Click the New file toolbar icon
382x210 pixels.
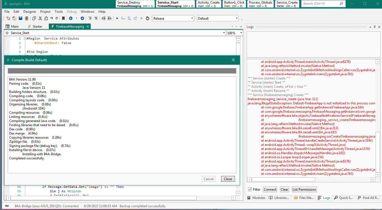point(8,19)
